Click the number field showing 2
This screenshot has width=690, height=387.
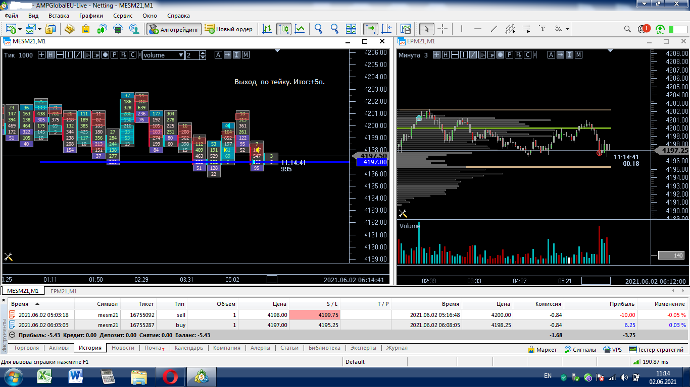pyautogui.click(x=192, y=55)
